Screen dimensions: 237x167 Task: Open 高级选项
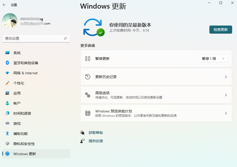click(156, 95)
